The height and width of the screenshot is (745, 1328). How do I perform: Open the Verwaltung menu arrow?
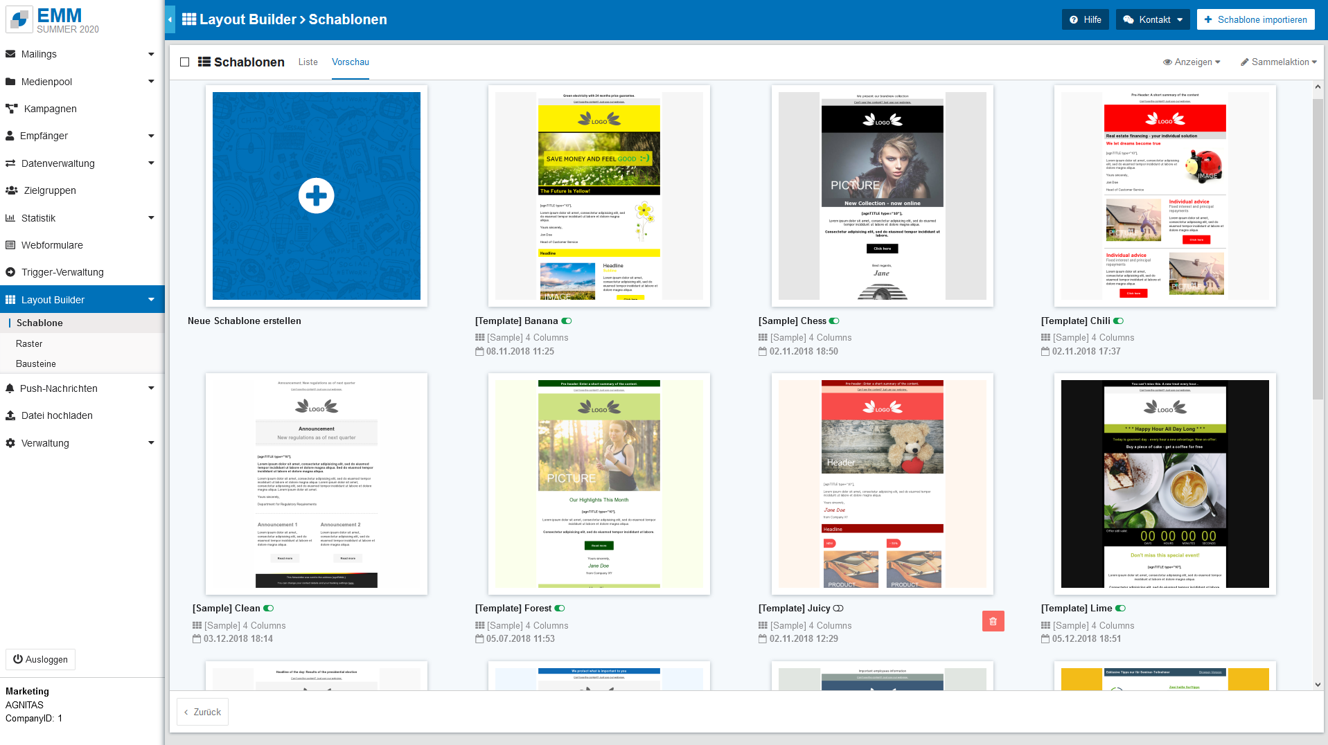pos(151,443)
